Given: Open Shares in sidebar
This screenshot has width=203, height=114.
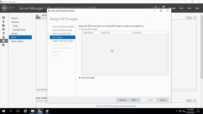Looking at the screenshot, I should (14, 34).
